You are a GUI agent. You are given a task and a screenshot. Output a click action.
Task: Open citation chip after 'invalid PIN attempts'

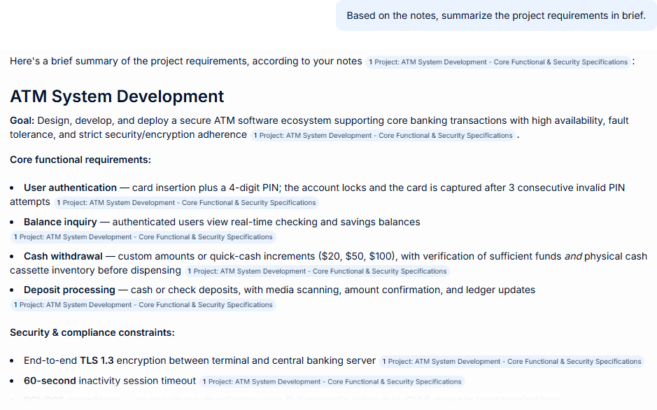click(186, 203)
